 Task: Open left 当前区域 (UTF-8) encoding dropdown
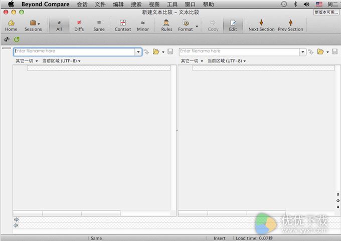pos(61,61)
